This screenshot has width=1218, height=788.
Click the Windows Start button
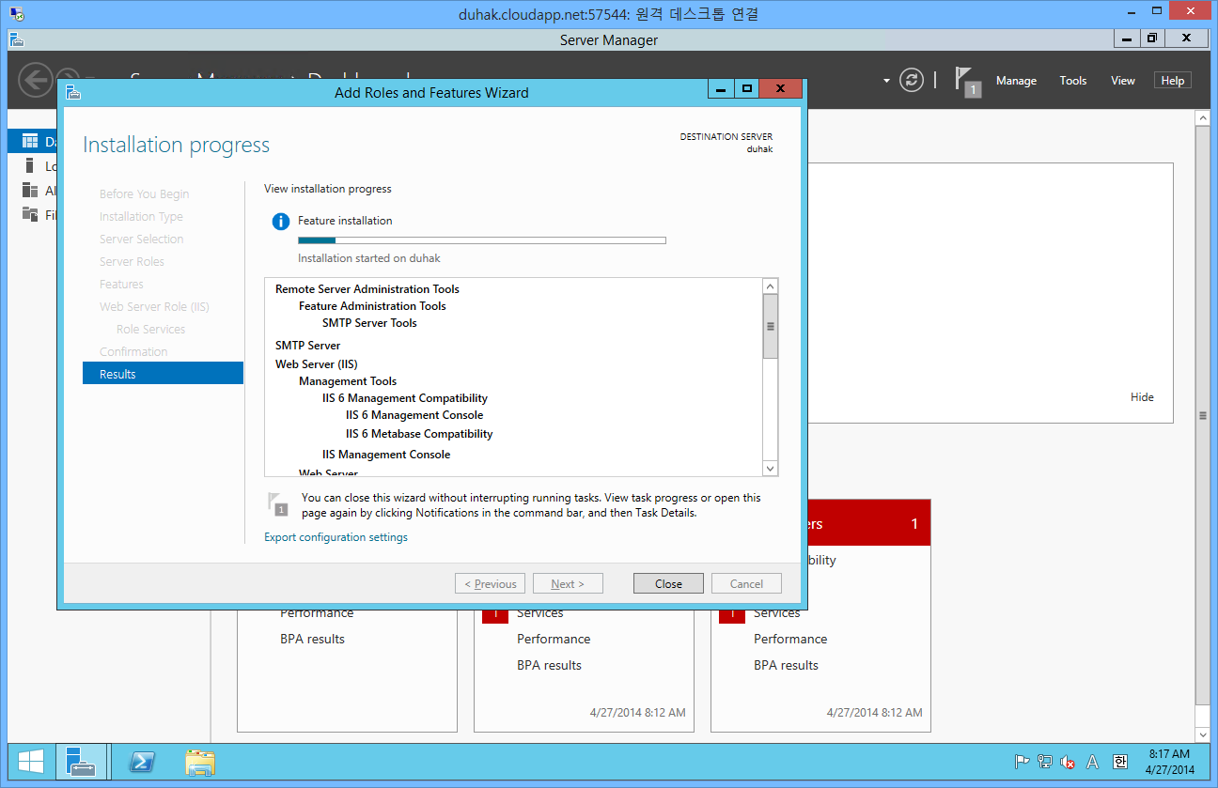(x=30, y=762)
